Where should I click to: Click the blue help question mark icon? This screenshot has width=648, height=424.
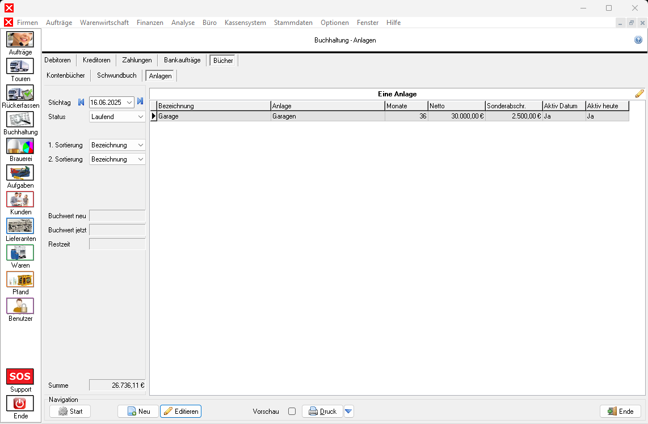tap(638, 40)
